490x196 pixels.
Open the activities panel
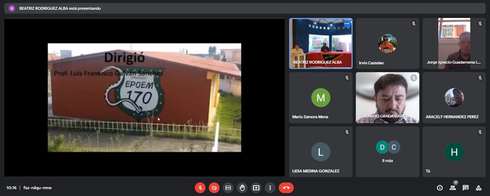(x=478, y=188)
